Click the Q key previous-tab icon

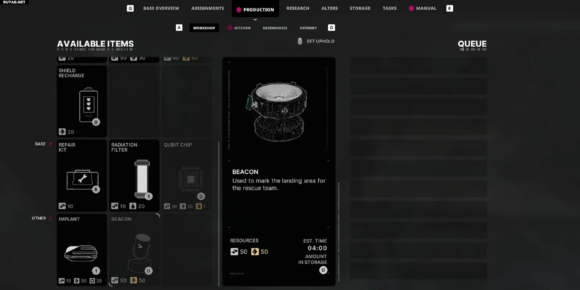pyautogui.click(x=130, y=8)
